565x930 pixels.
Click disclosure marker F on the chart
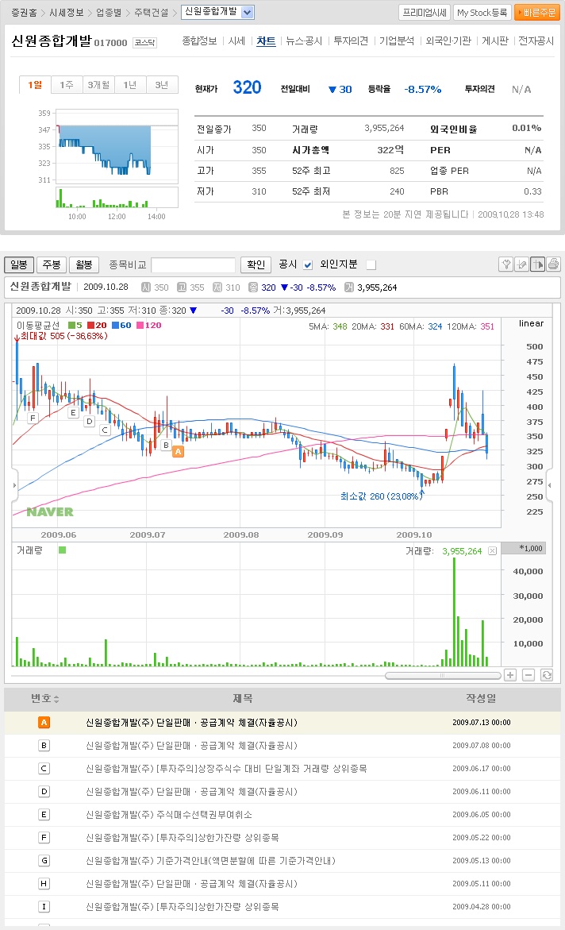point(33,418)
